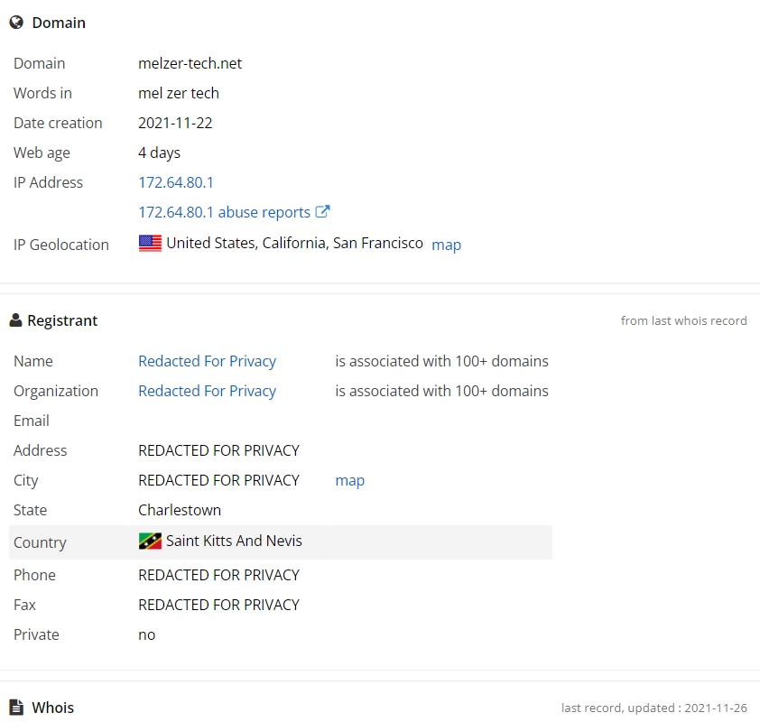
Task: Click the 'Private' field label
Action: (x=36, y=634)
